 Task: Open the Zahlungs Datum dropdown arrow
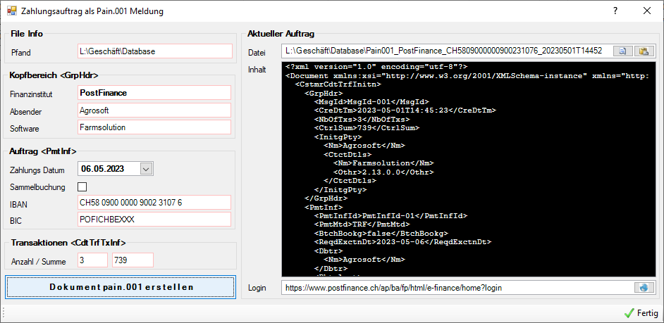146,169
